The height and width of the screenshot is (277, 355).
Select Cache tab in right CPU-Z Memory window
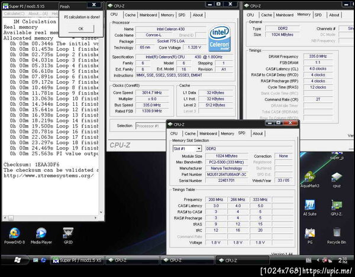click(x=266, y=15)
